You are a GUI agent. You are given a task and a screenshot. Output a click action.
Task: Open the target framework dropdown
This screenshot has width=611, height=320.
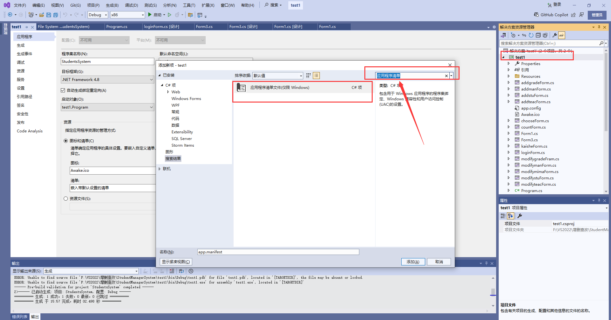(x=108, y=80)
